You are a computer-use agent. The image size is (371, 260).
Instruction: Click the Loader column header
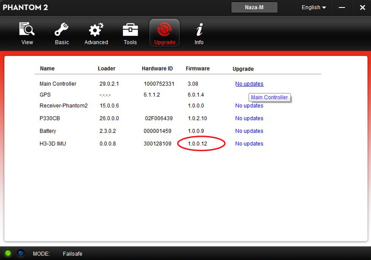106,68
